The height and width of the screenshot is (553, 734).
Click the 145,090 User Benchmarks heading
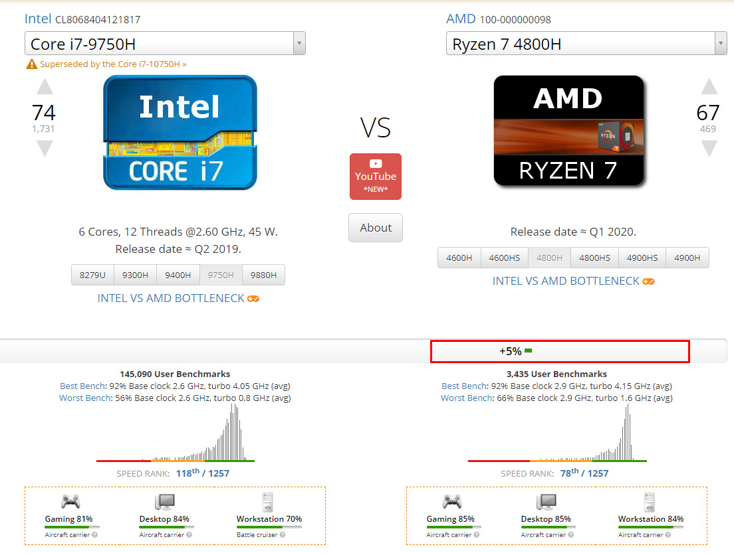(x=175, y=374)
